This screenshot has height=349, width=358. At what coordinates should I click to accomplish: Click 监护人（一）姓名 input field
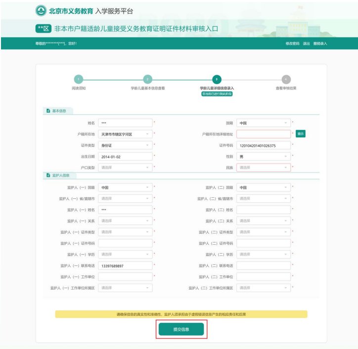pyautogui.click(x=125, y=210)
